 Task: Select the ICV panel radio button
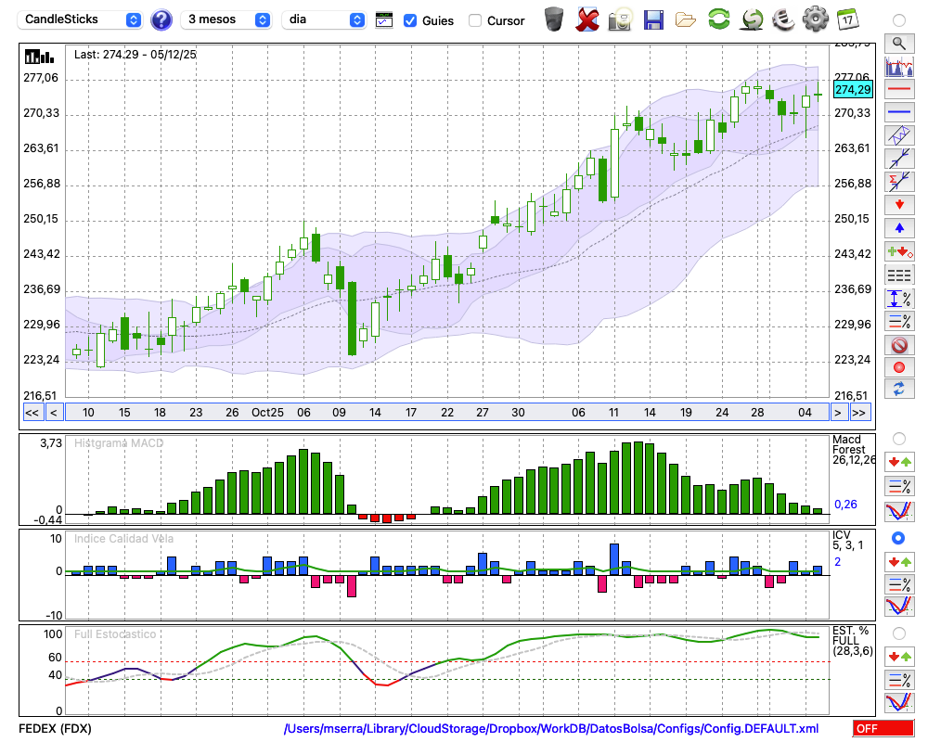(x=898, y=538)
